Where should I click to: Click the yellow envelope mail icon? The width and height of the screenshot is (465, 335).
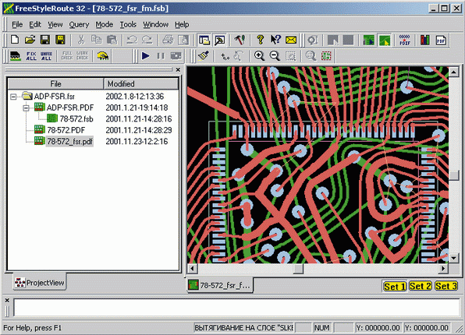click(291, 40)
